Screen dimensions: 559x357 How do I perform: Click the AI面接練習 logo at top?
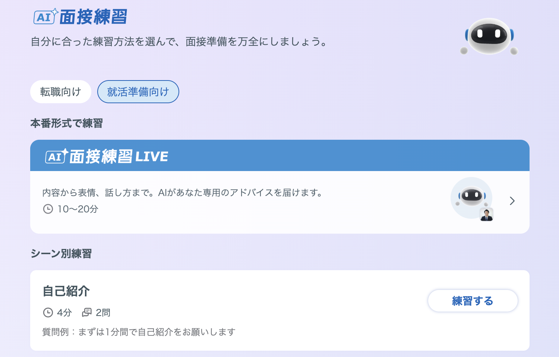[x=80, y=16]
